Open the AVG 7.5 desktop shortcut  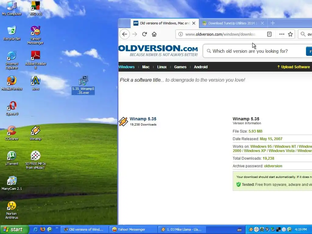pos(35,8)
